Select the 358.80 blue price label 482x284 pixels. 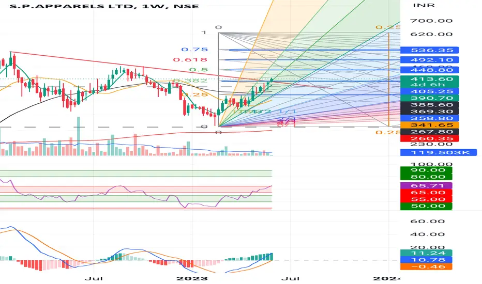pyautogui.click(x=429, y=119)
